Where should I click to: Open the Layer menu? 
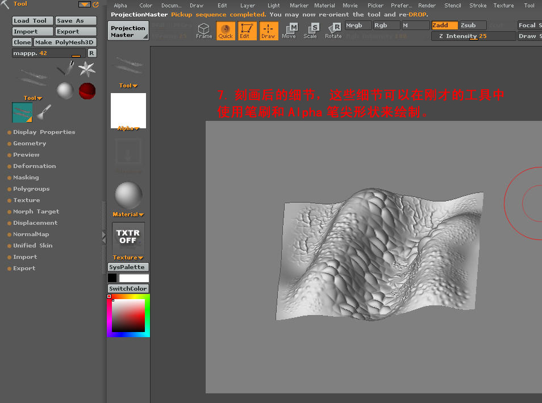[x=248, y=6]
